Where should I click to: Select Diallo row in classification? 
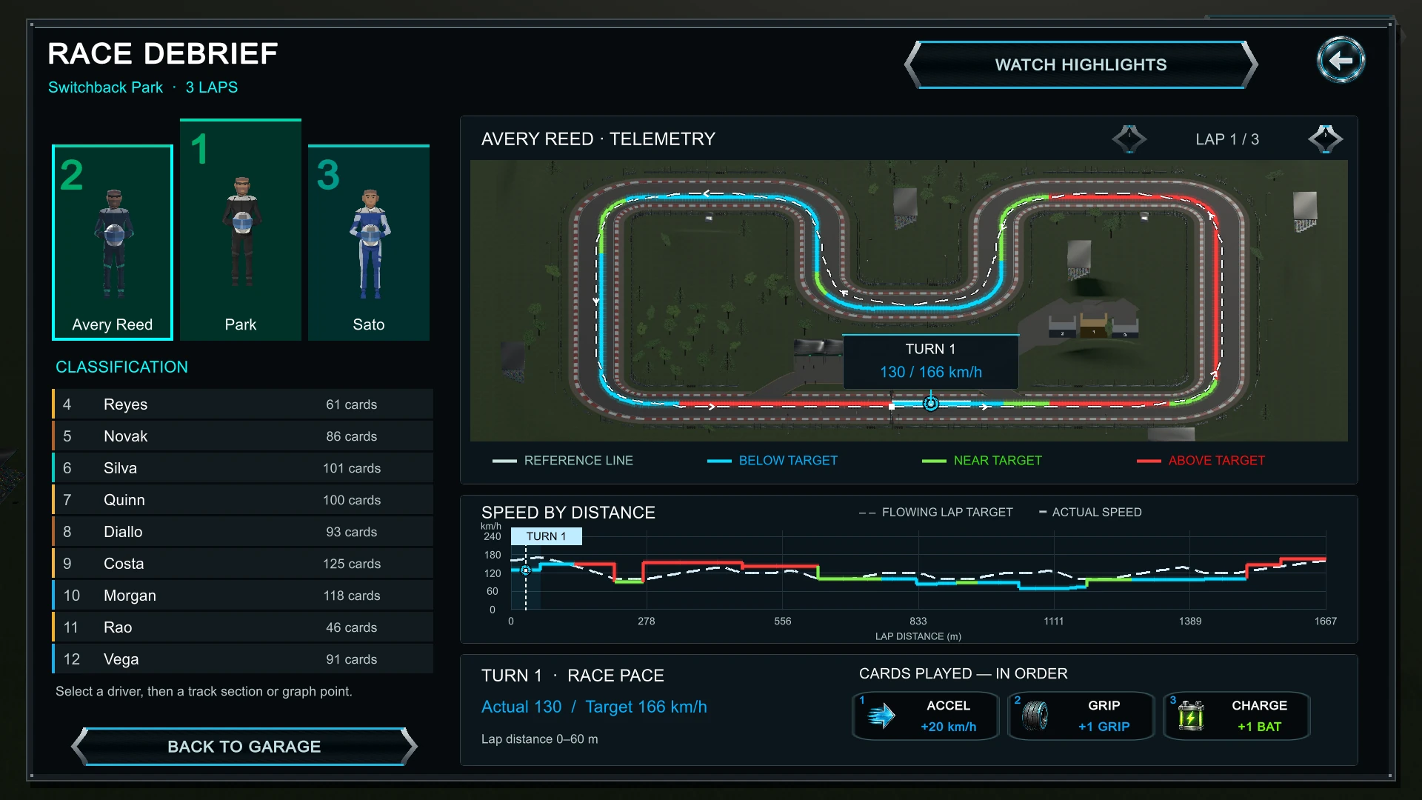pos(242,532)
